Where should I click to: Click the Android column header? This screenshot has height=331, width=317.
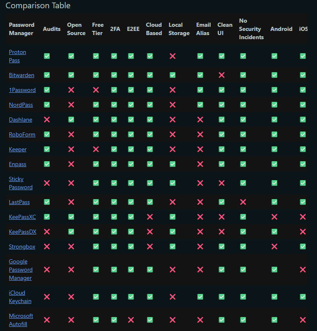click(x=281, y=29)
